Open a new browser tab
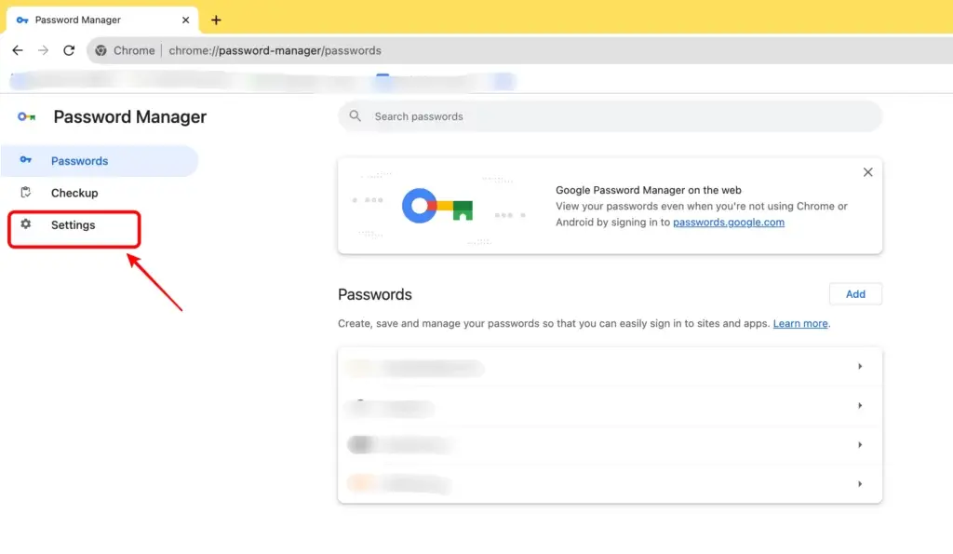This screenshot has width=953, height=554. click(x=215, y=19)
